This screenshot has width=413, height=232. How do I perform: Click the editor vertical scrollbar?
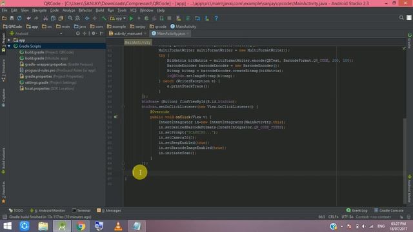pos(405,160)
